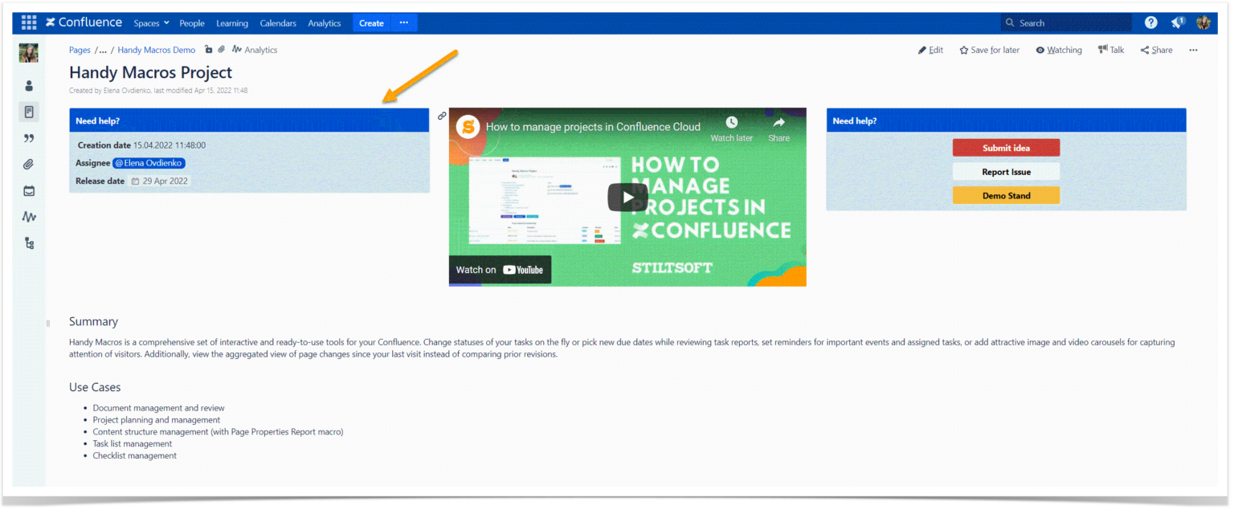Open the Release date picker
The image size is (1234, 510).
158,181
